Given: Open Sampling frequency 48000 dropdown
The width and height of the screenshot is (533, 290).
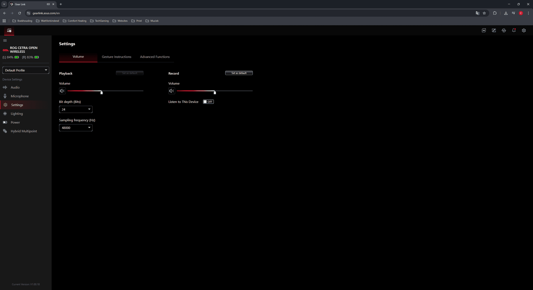Looking at the screenshot, I should coord(75,128).
